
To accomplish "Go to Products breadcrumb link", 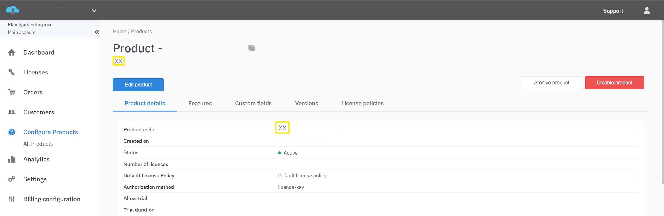I will point(141,31).
